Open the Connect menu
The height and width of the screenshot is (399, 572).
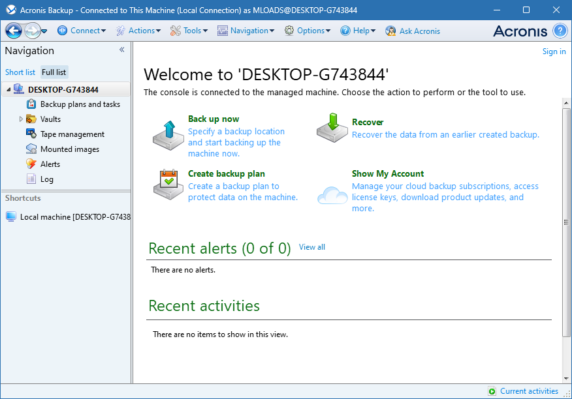[x=88, y=31]
